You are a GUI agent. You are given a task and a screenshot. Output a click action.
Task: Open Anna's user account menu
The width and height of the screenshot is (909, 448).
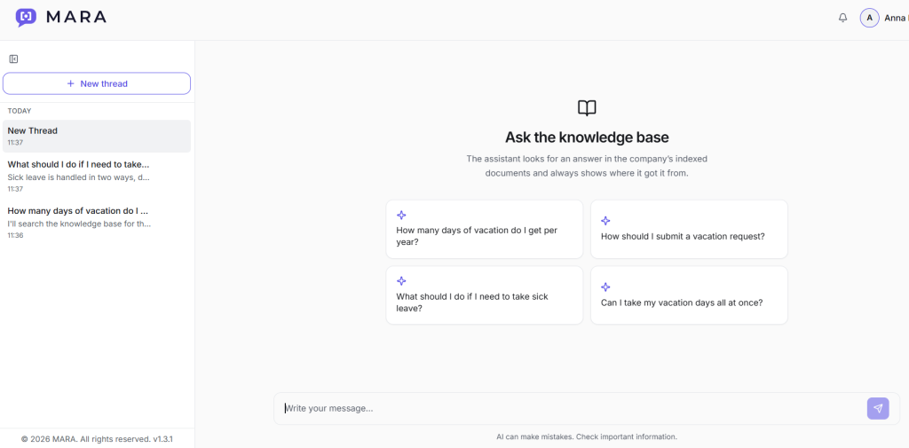(x=884, y=18)
